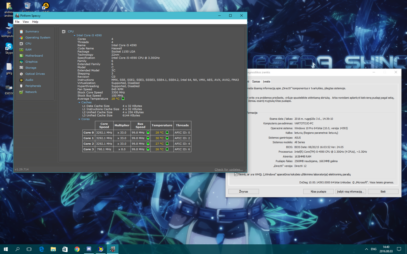Image resolution: width=407 pixels, height=254 pixels.
Task: Select the Optical Drives sidebar label
Action: [x=35, y=74]
